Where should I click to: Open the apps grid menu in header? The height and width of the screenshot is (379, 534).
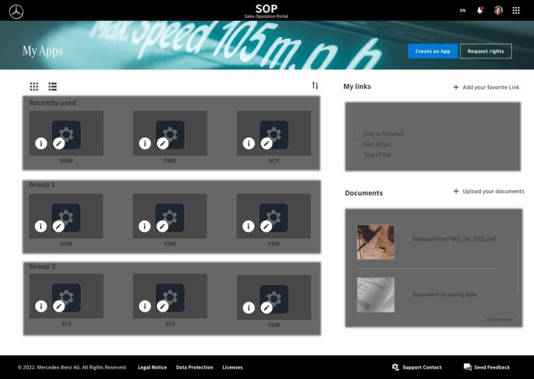[x=516, y=10]
